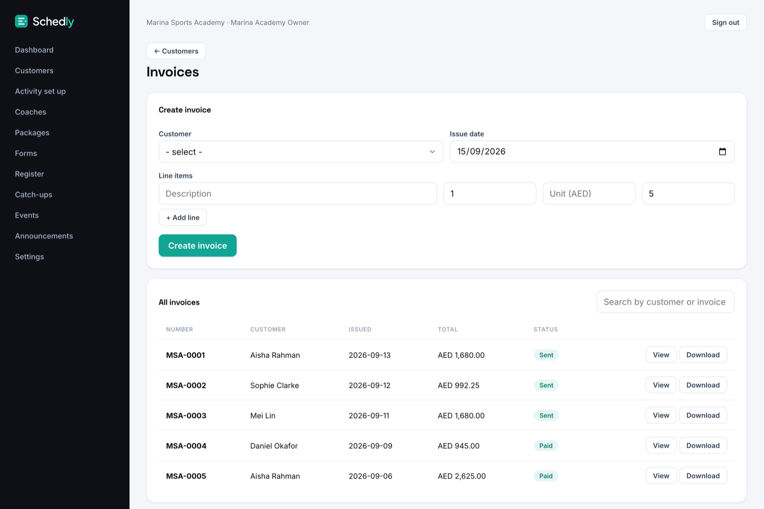Download invoice MSA-0004
The height and width of the screenshot is (509, 764).
703,445
